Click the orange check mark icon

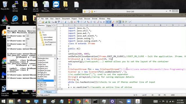pyautogui.click(x=113, y=22)
